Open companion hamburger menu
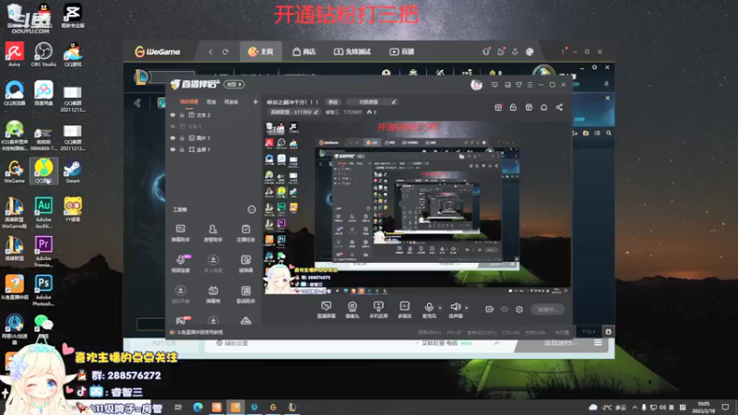The width and height of the screenshot is (738, 415). [x=530, y=85]
